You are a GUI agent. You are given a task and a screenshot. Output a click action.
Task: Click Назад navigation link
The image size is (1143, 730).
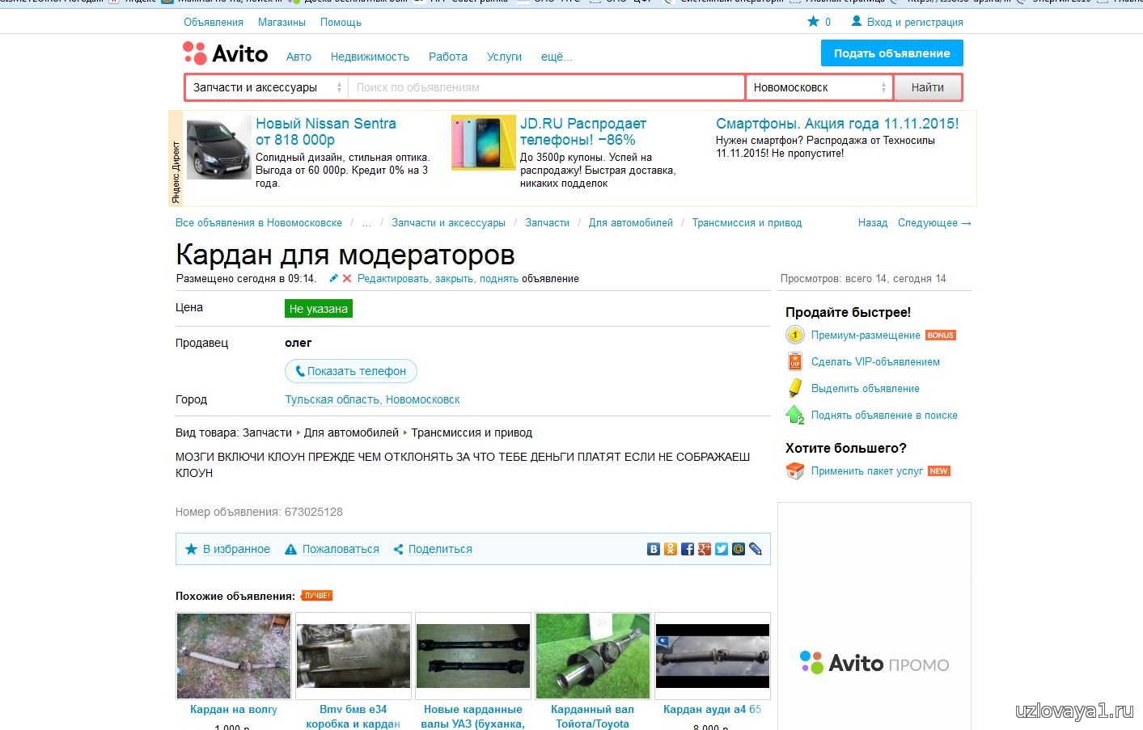point(873,222)
